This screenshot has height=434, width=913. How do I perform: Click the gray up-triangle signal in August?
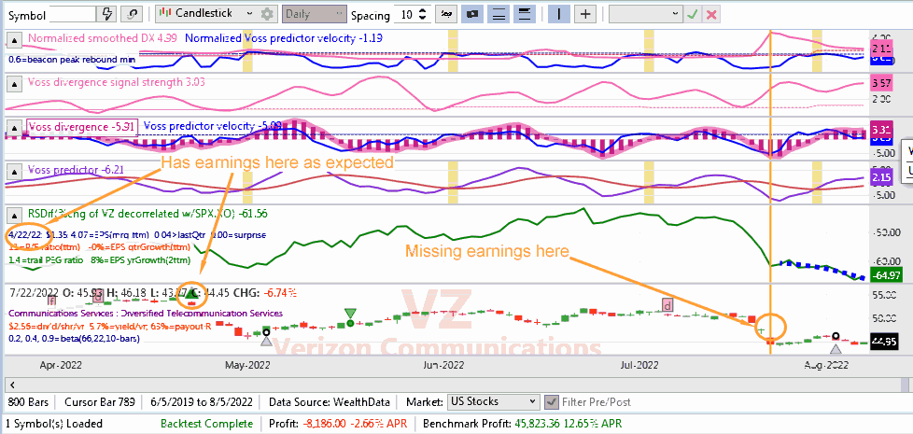[836, 348]
